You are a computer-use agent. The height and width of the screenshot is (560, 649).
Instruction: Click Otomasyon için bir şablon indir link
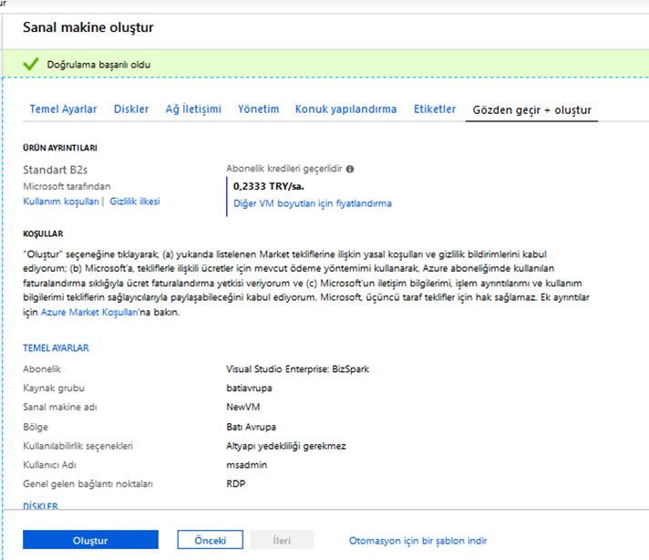click(x=418, y=541)
